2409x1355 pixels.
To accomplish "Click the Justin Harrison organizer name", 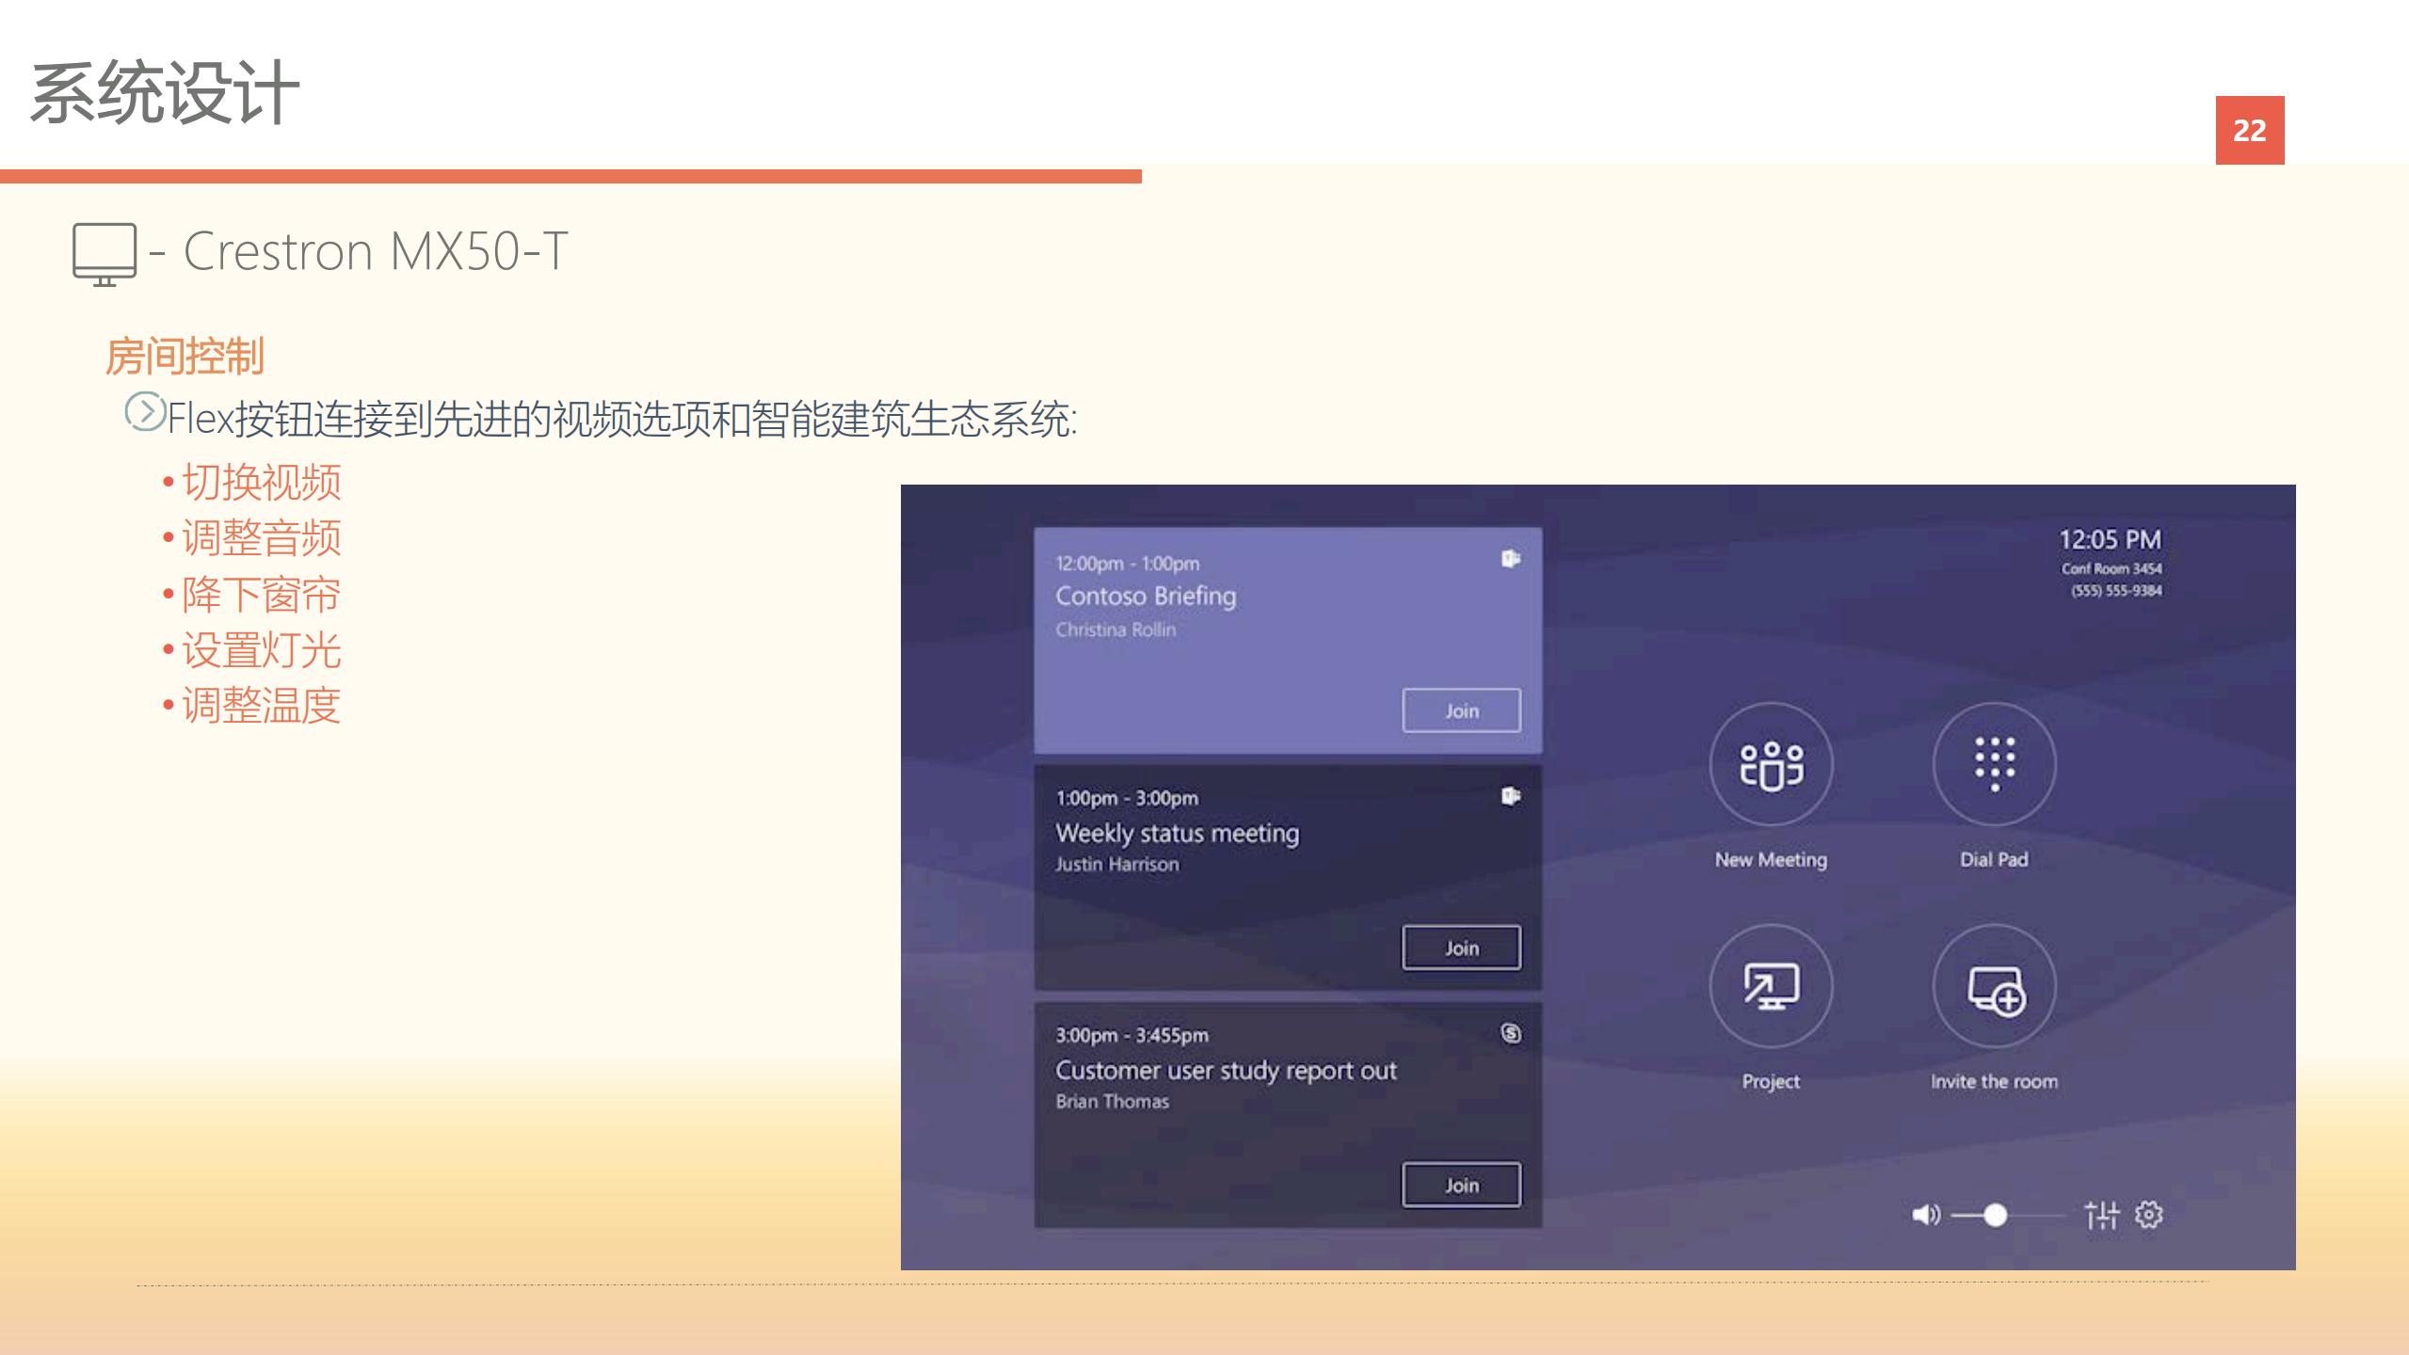I will (1116, 864).
